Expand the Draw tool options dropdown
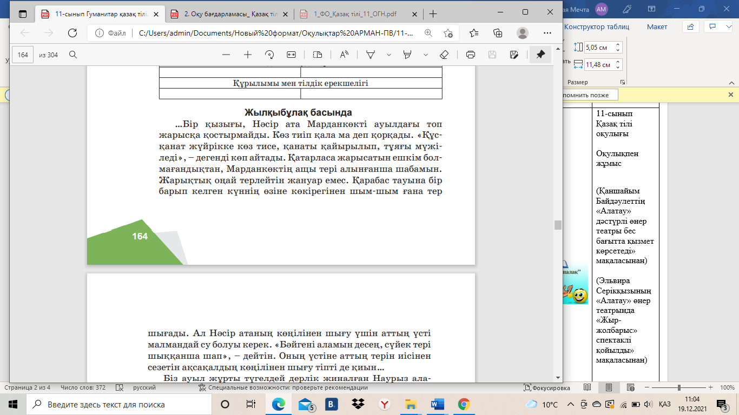Viewport: 739px width, 415px height. (x=388, y=55)
